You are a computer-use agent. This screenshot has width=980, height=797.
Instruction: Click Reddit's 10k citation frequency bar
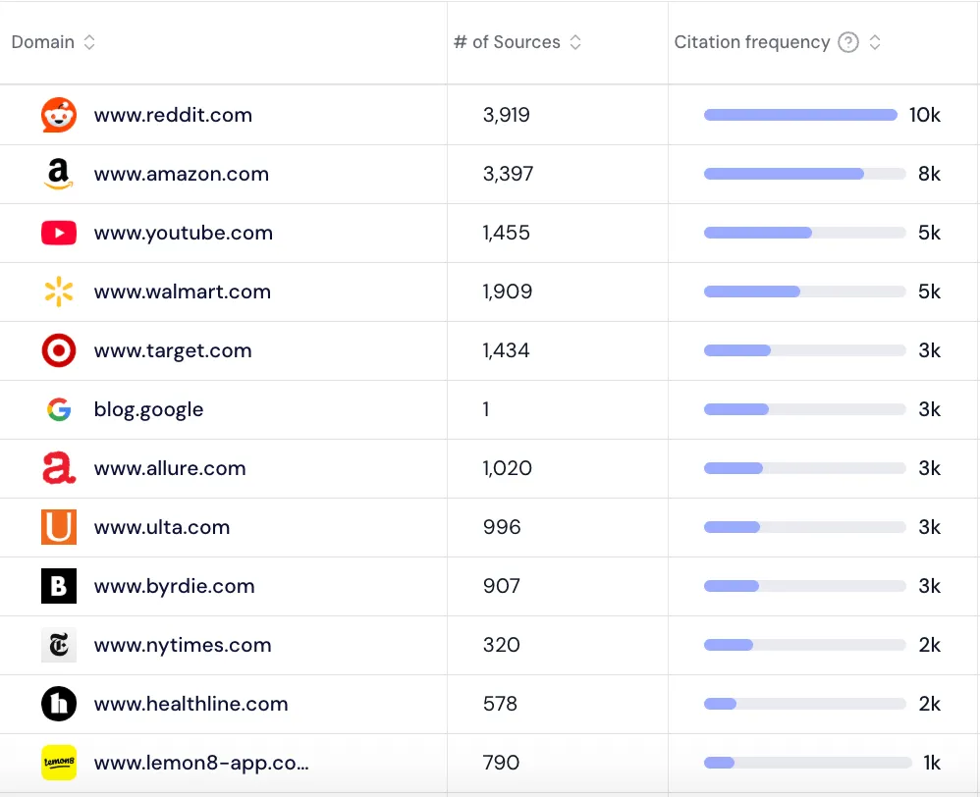800,115
